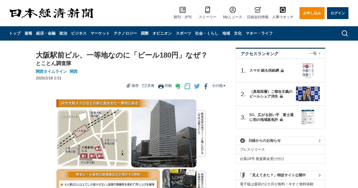The image size is (358, 188).
Task: Open 国際 section
Action: pyautogui.click(x=145, y=33)
